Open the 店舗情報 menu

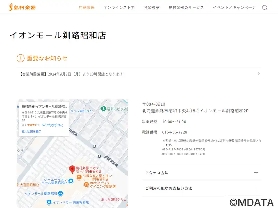click(x=87, y=7)
